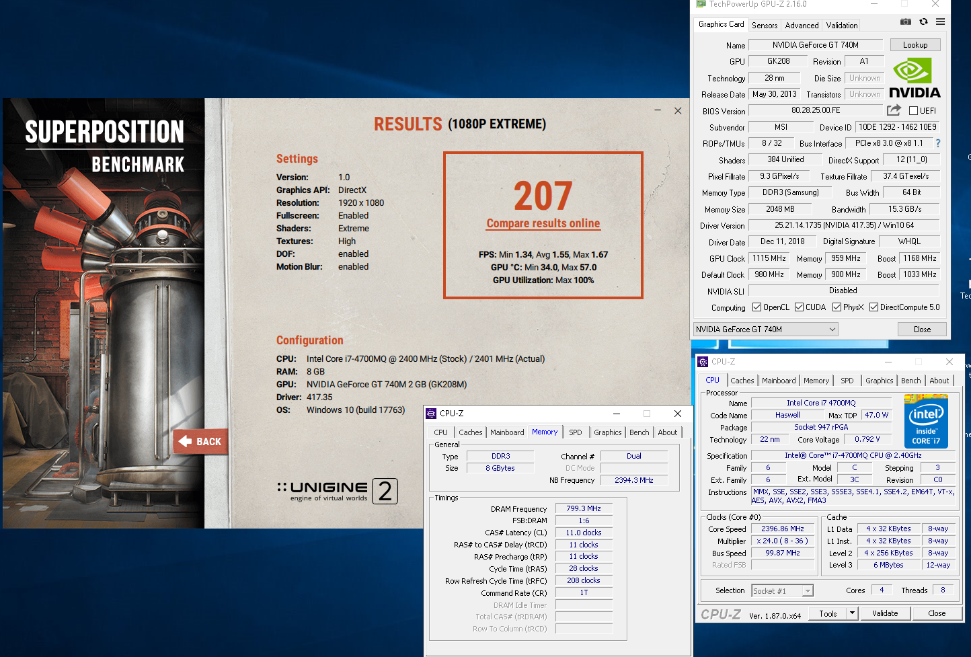Click the Device ID field in GPU-Z
Image resolution: width=971 pixels, height=657 pixels.
point(897,127)
